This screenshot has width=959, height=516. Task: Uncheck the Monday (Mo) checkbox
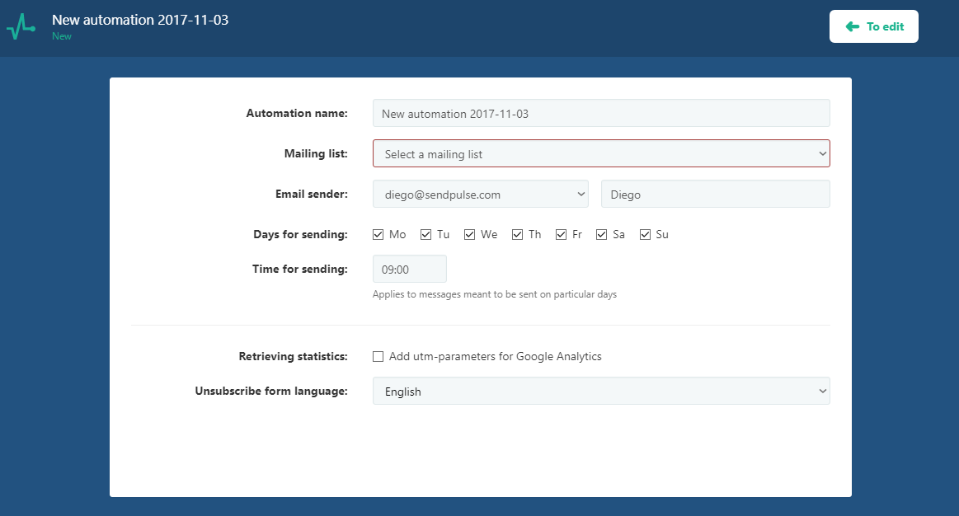378,234
